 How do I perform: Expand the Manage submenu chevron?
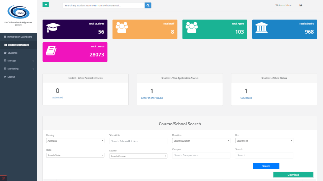click(33, 60)
